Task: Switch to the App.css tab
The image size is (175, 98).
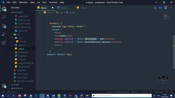Action: pos(64,8)
